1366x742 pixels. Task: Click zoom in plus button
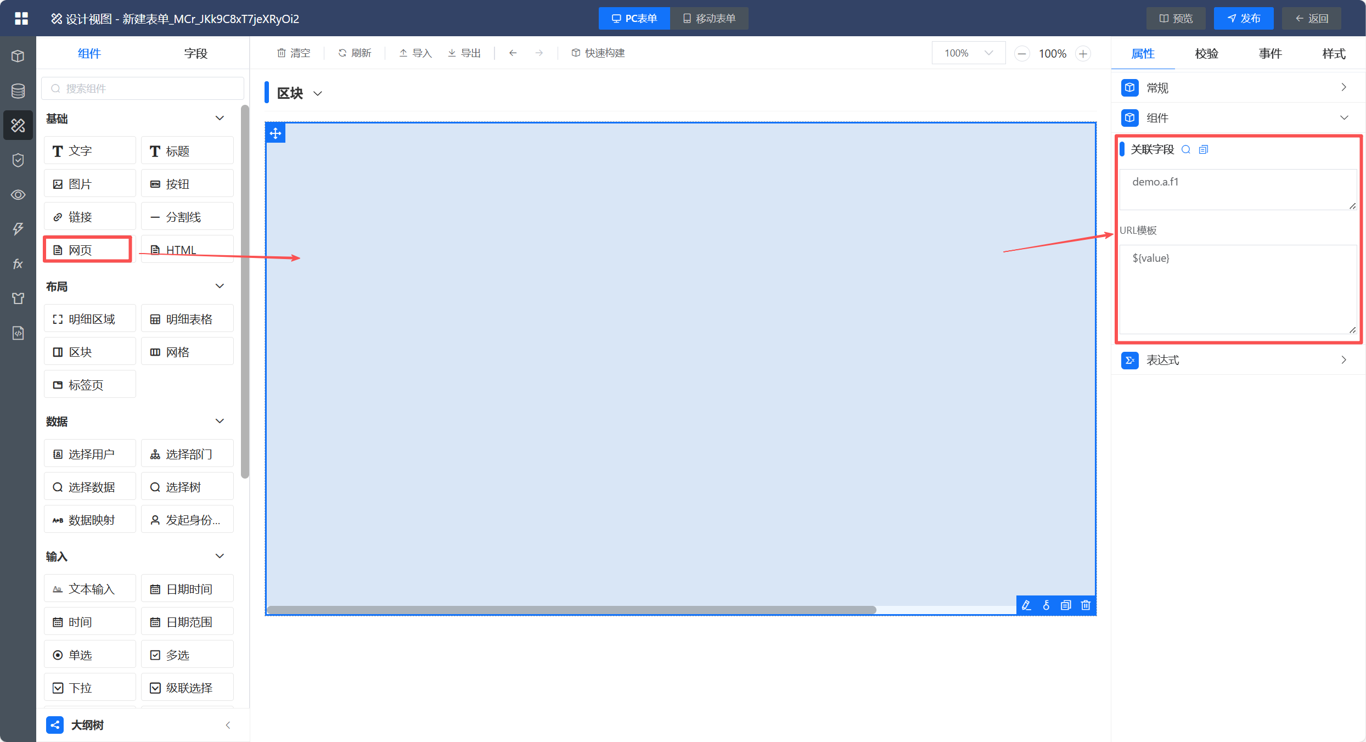point(1083,54)
